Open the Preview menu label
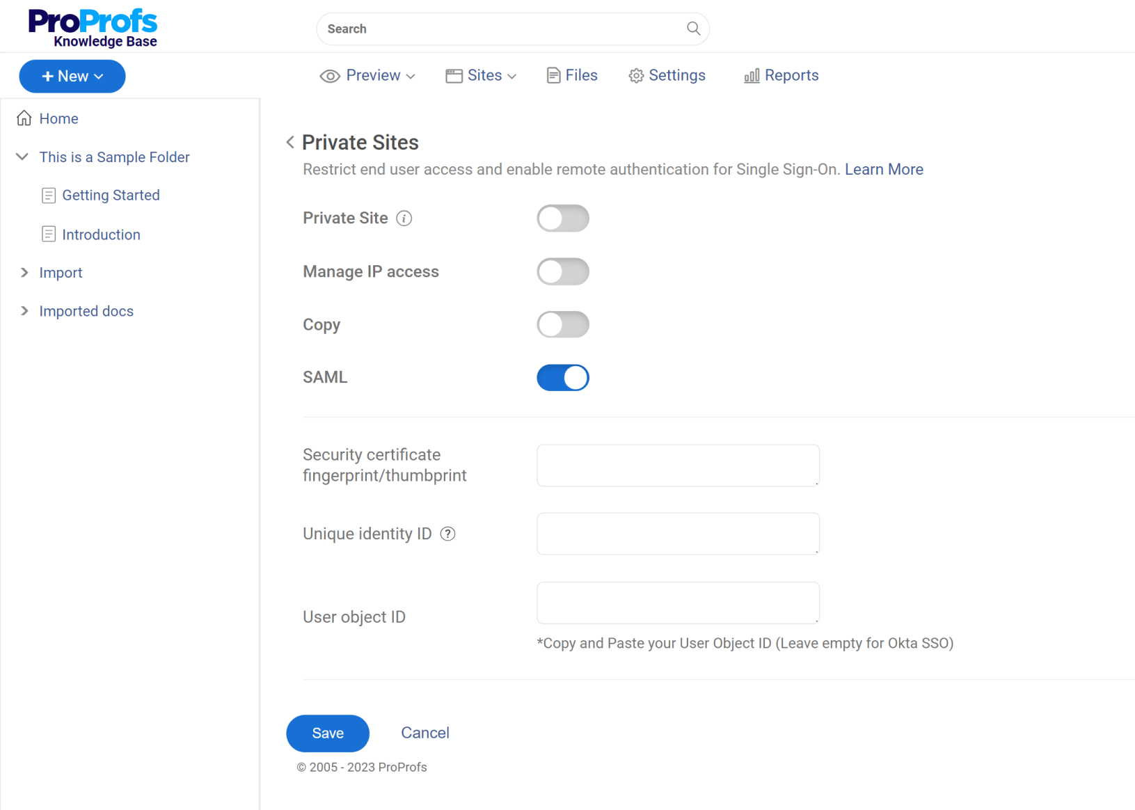This screenshot has width=1135, height=810. point(374,76)
